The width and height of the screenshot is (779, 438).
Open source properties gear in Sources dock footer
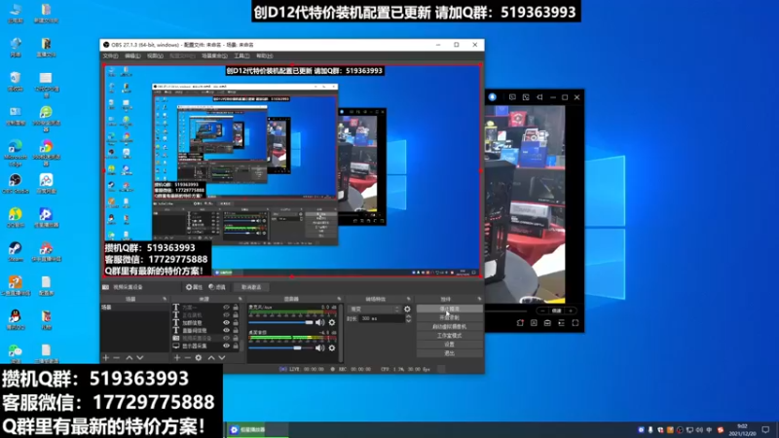(x=199, y=357)
